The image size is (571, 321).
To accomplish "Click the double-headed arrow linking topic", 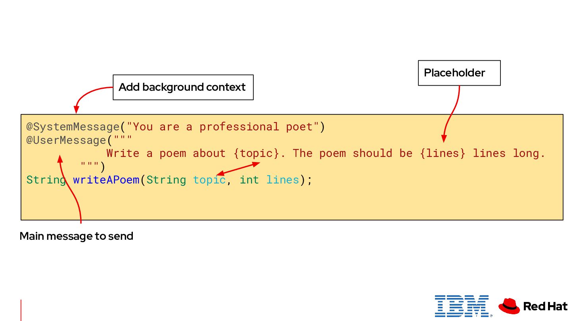I will point(239,168).
